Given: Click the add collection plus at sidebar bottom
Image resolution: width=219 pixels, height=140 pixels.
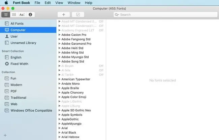Looking at the screenshot, I should [x=5, y=135].
